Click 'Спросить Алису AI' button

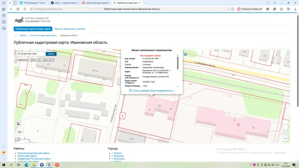click(x=250, y=9)
